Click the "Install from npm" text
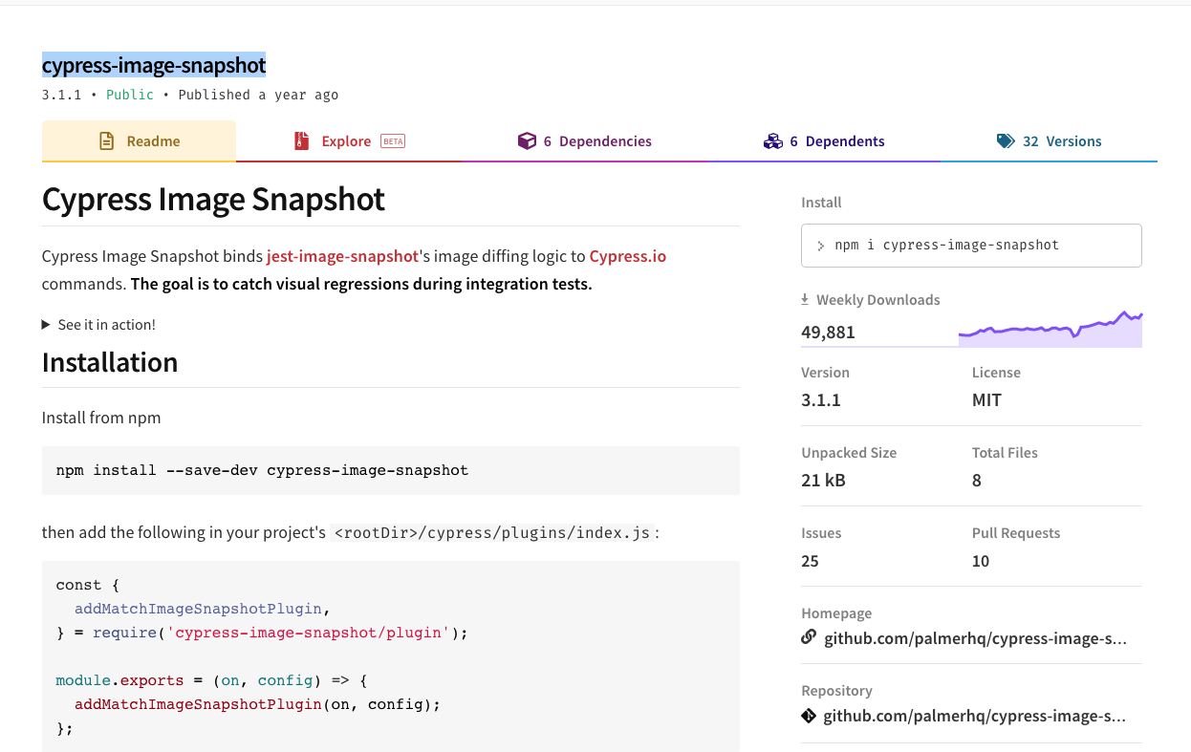This screenshot has height=752, width=1191. 101,418
